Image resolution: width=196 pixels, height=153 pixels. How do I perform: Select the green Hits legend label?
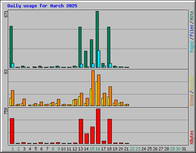[x=191, y=16]
